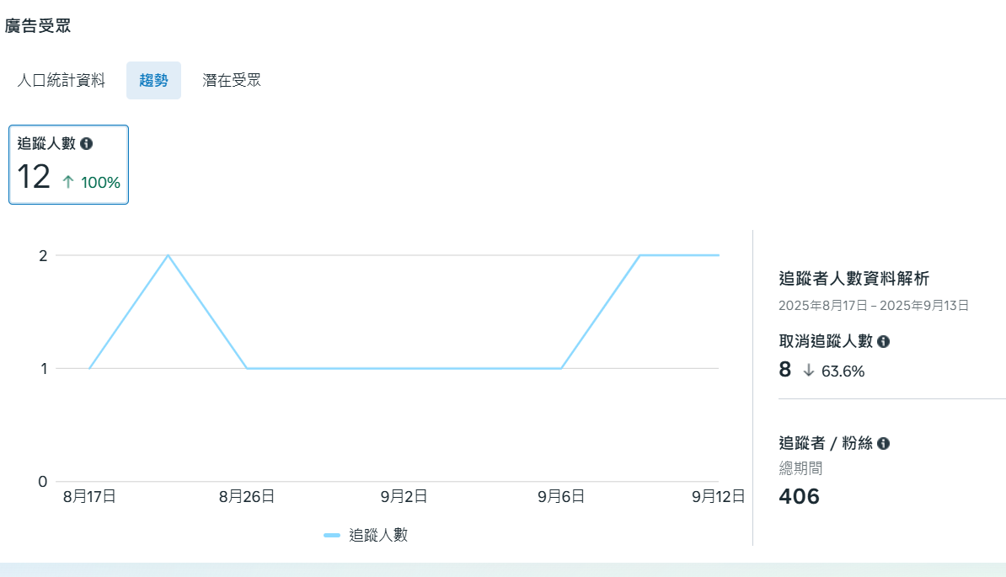Click the 8月17日 x-axis label
Screen dimensions: 1006x577
pos(89,497)
